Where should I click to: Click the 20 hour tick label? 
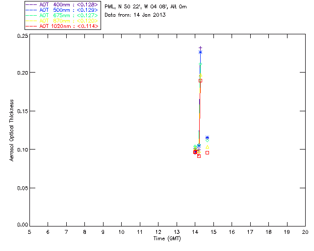pyautogui.click(x=305, y=232)
